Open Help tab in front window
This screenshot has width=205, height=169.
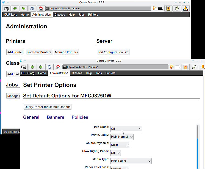click(89, 73)
